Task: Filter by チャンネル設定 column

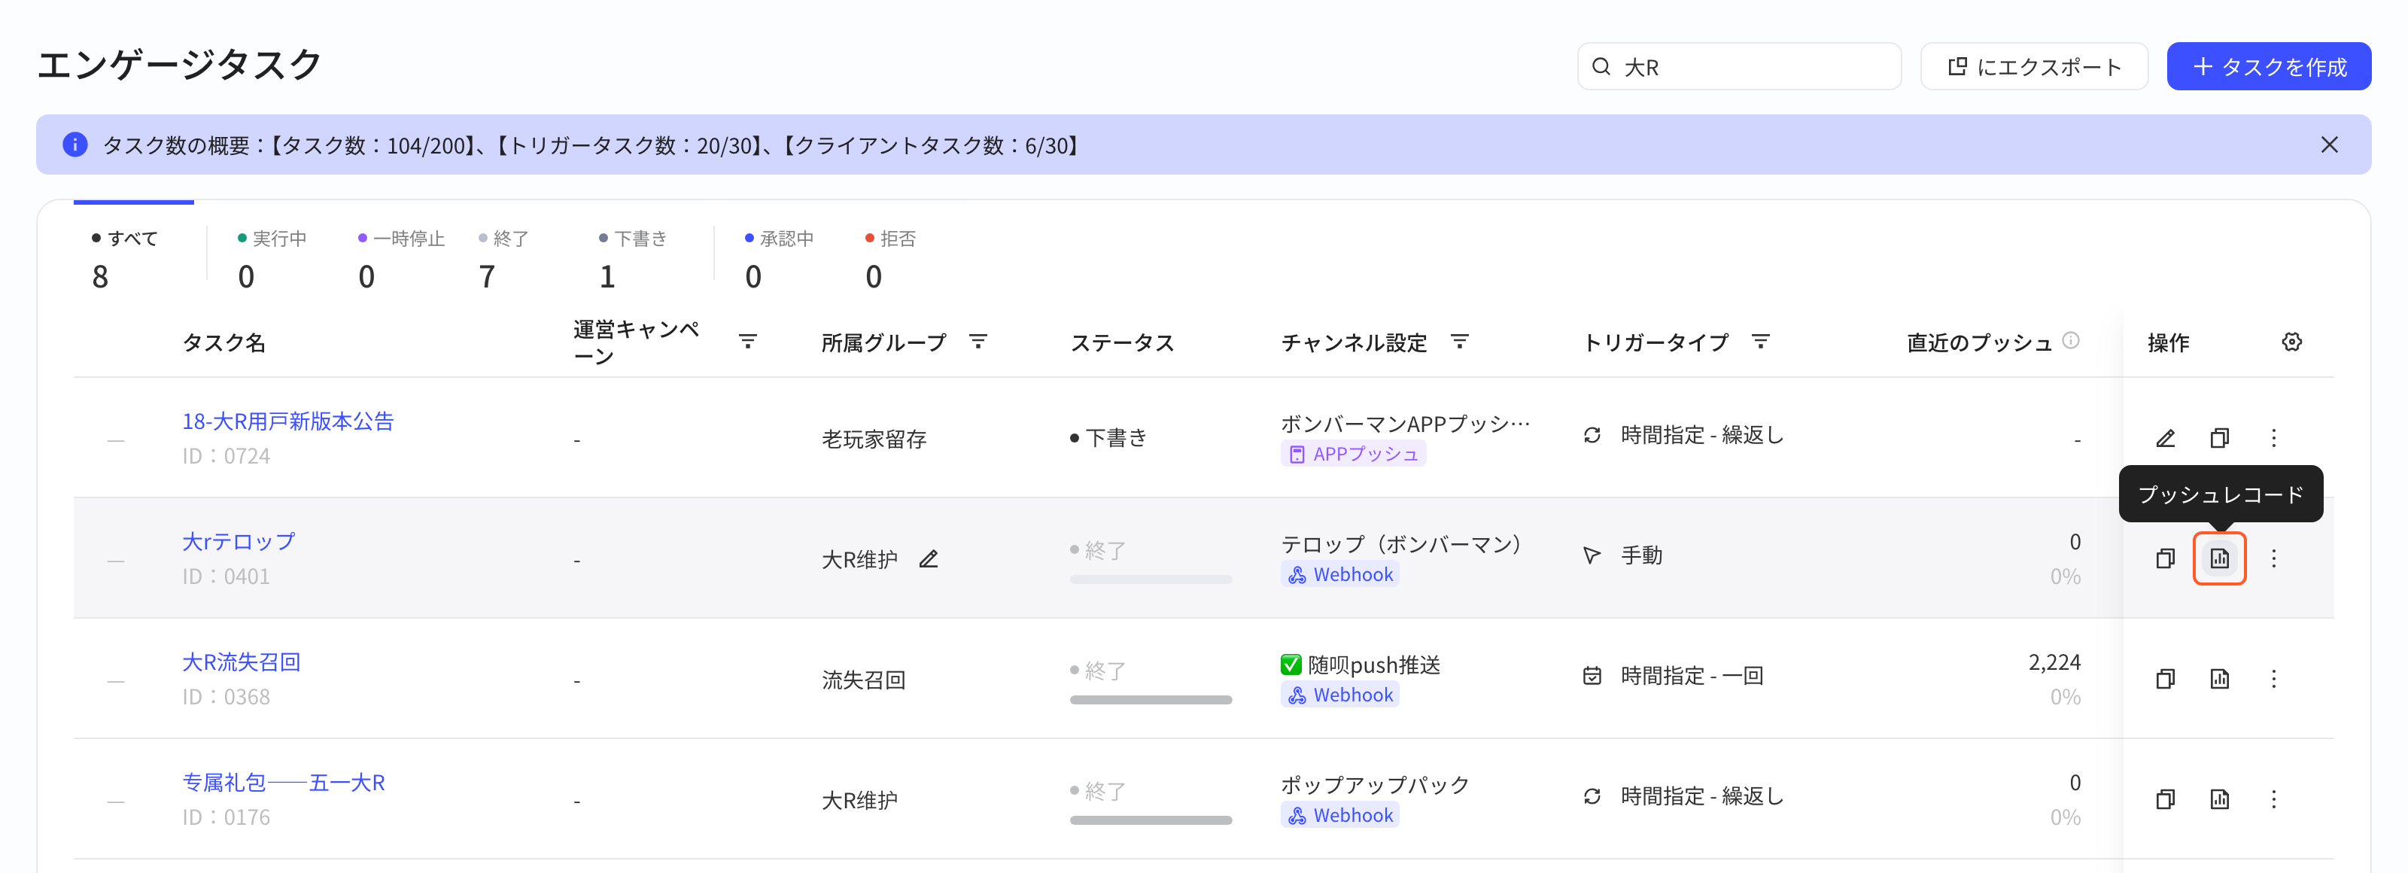Action: pos(1459,341)
